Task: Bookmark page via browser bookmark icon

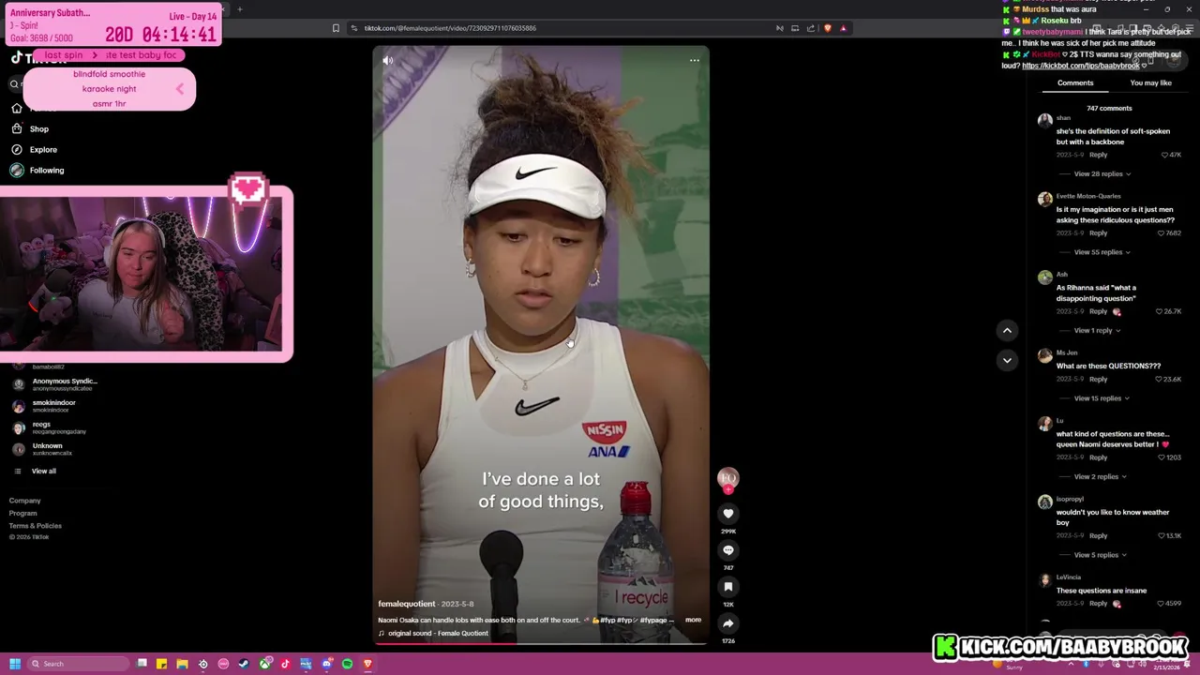Action: pos(336,28)
